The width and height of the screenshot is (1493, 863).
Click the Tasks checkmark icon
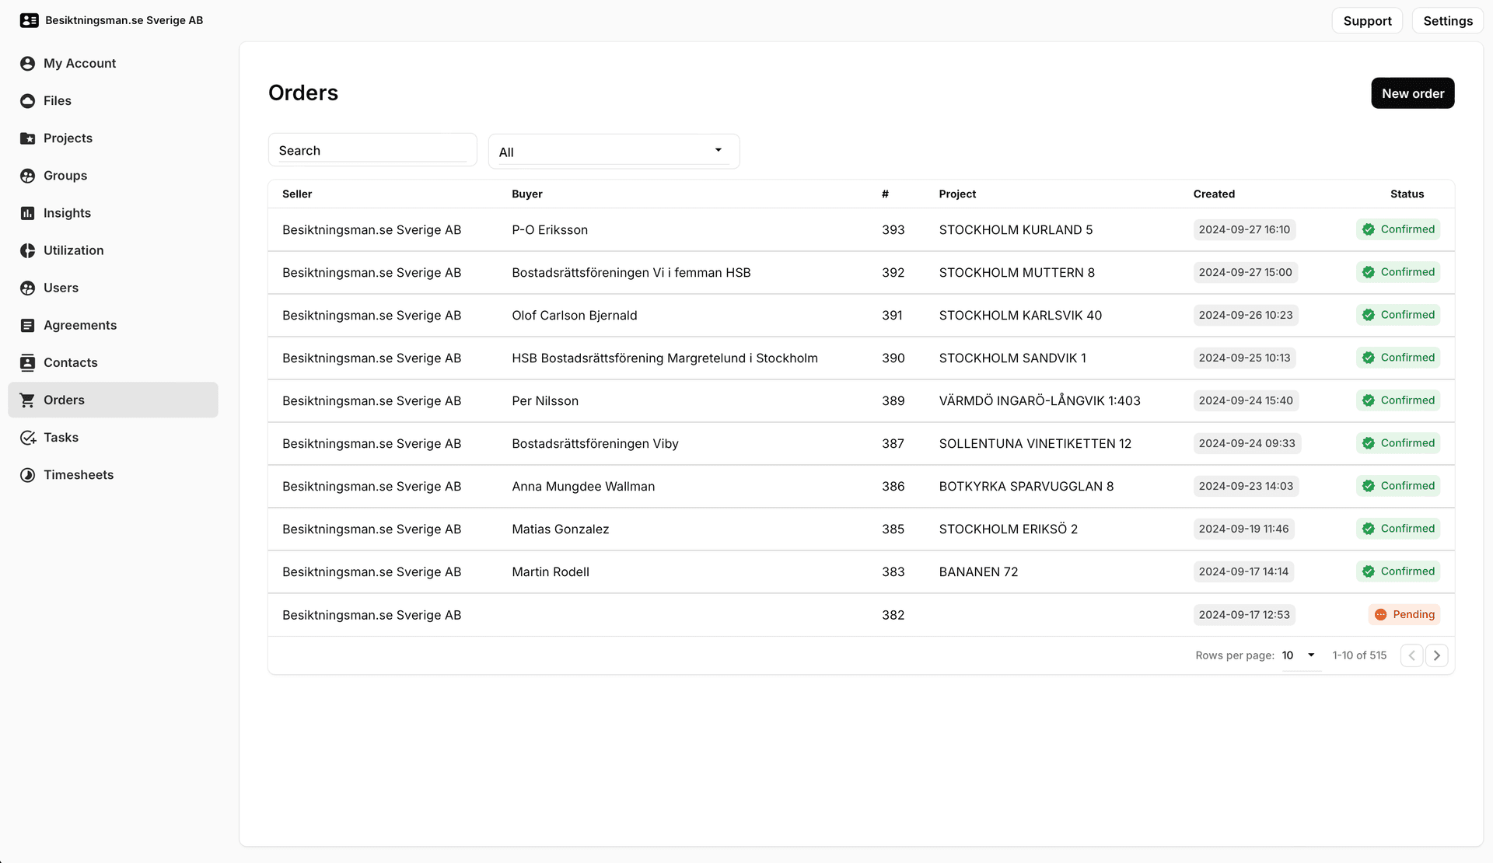pos(28,438)
